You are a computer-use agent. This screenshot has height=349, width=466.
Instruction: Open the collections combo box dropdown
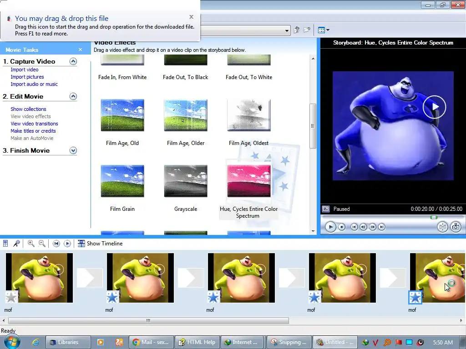(x=287, y=30)
